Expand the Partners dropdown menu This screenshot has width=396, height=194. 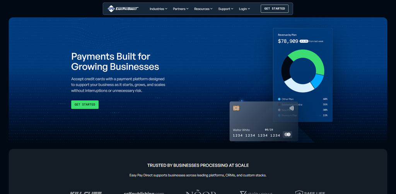click(181, 9)
